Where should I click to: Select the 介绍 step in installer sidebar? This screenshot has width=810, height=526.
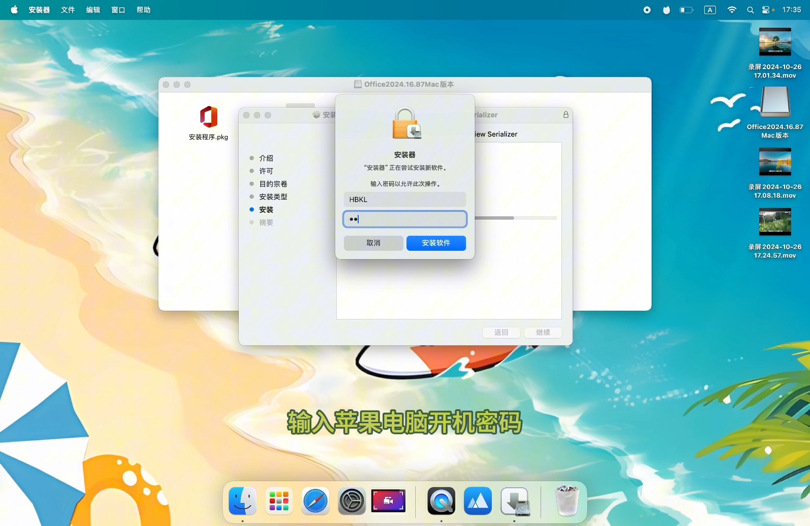click(x=266, y=158)
